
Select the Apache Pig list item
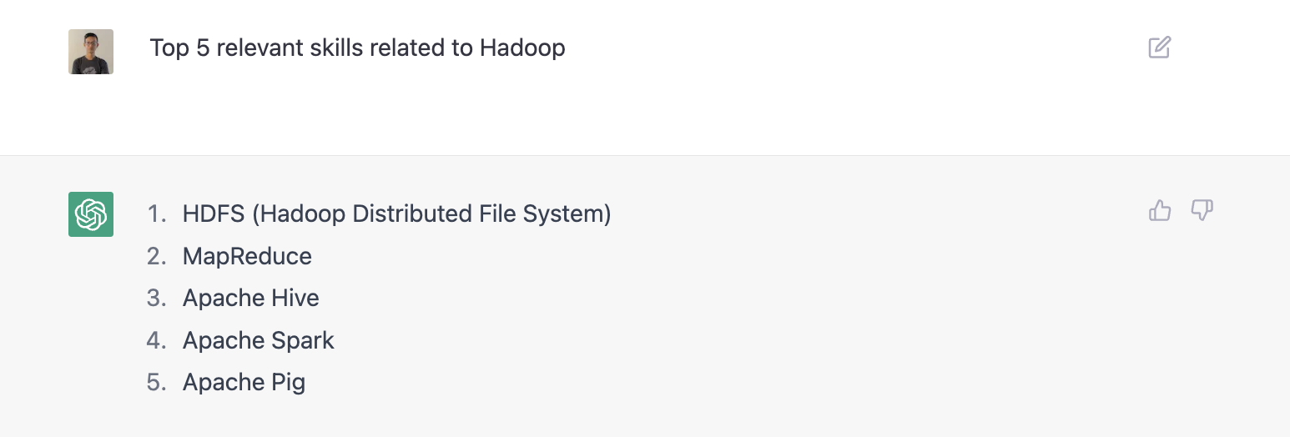point(244,382)
